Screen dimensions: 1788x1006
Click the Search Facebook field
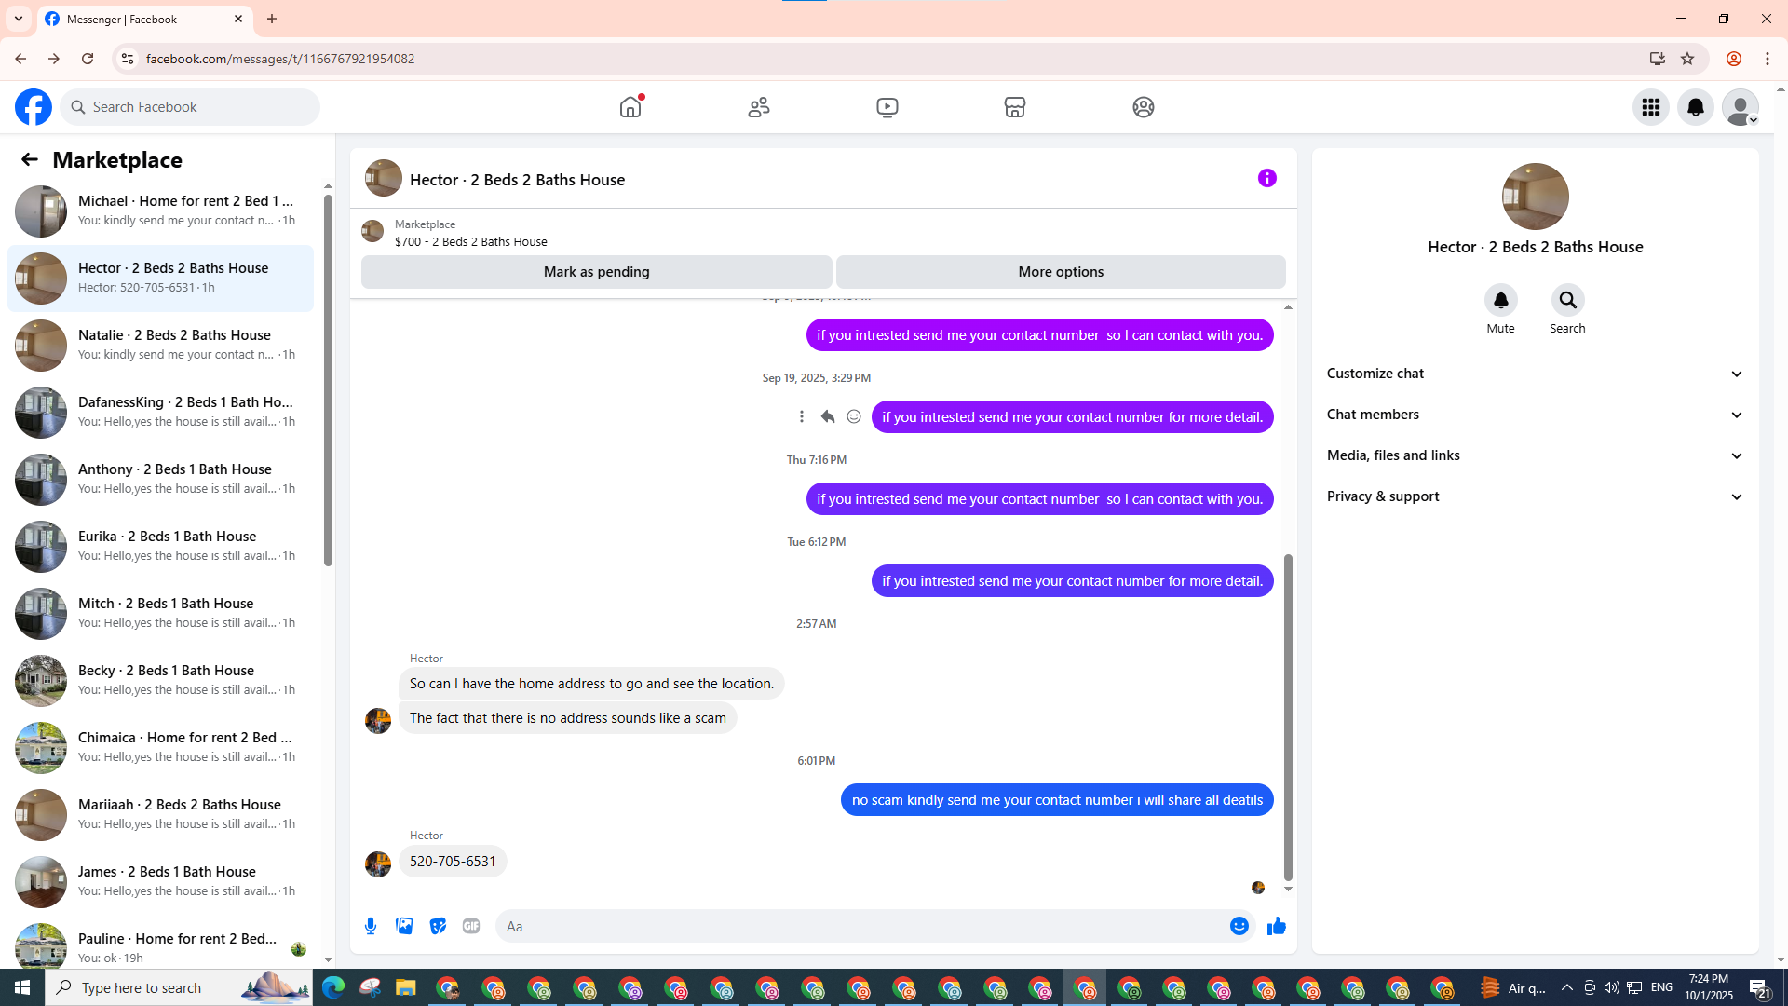tap(190, 107)
